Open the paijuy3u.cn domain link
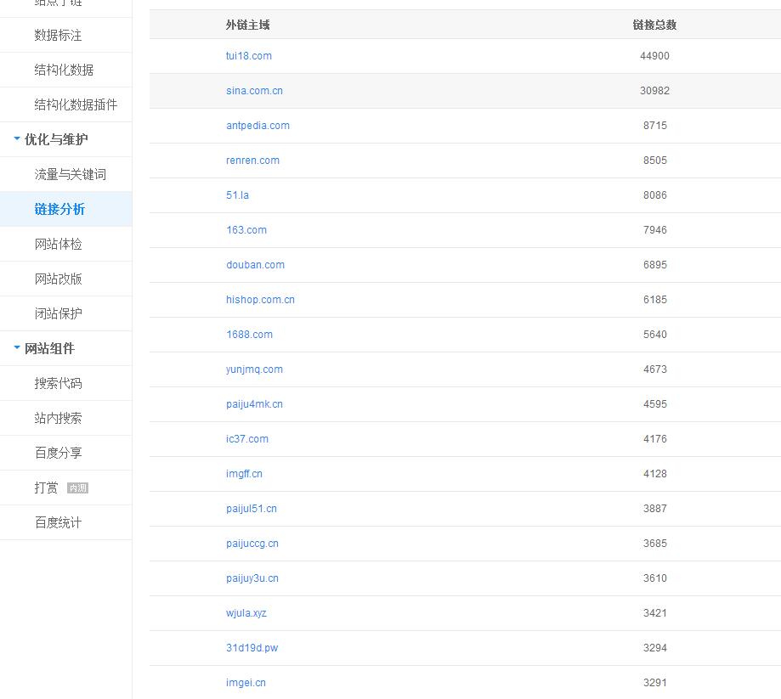 click(252, 578)
